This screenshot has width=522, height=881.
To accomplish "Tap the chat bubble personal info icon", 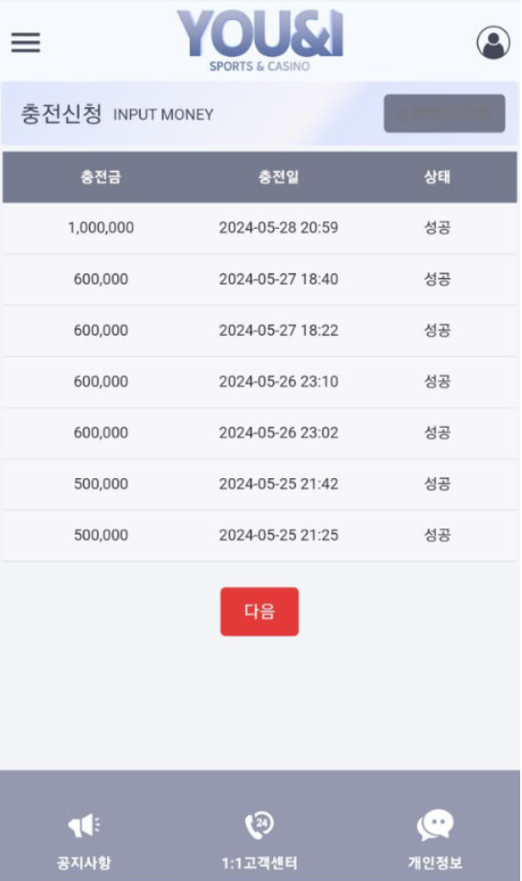I will 435,825.
